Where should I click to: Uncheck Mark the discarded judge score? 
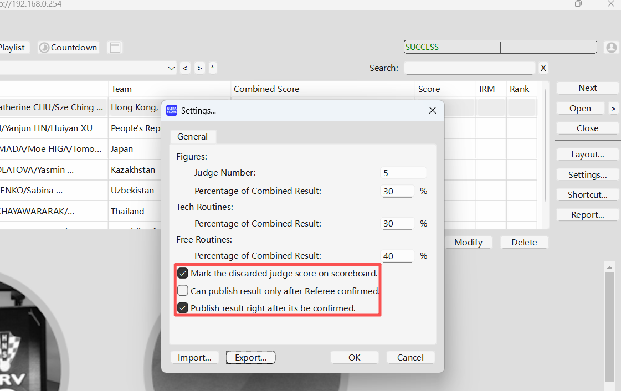pos(183,273)
